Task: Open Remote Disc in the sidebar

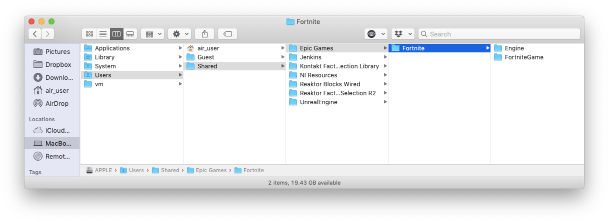Action: (x=52, y=156)
